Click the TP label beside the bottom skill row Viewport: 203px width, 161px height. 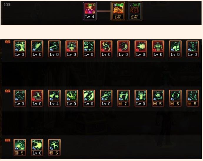point(8,140)
